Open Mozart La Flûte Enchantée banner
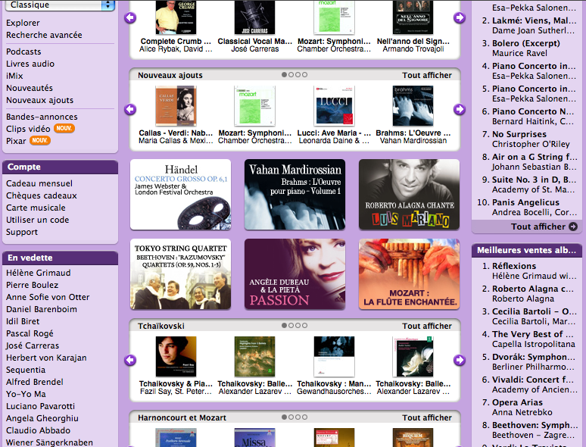Screen dimensions: 586x447 point(410,274)
